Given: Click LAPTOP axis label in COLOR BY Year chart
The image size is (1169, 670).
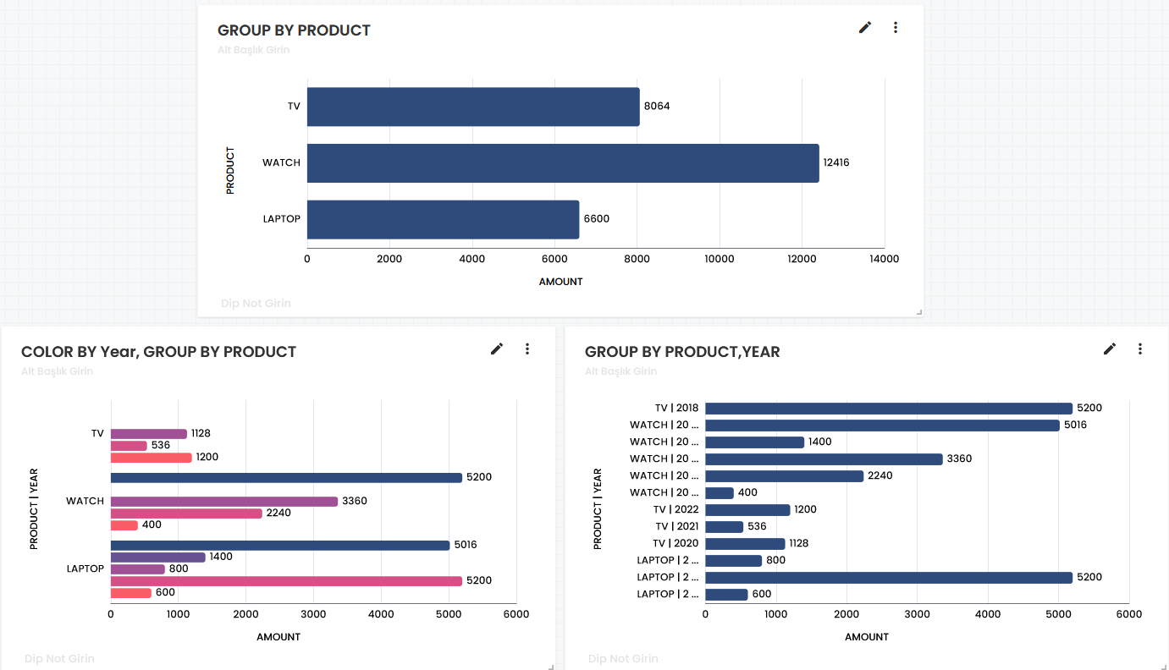Looking at the screenshot, I should pos(85,568).
